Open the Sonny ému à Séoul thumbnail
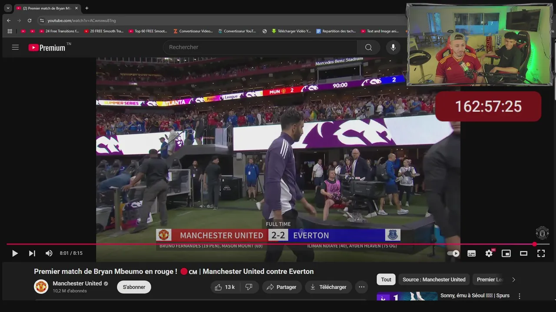 407,296
